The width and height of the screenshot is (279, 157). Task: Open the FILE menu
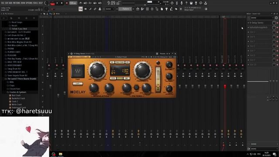[3, 3]
